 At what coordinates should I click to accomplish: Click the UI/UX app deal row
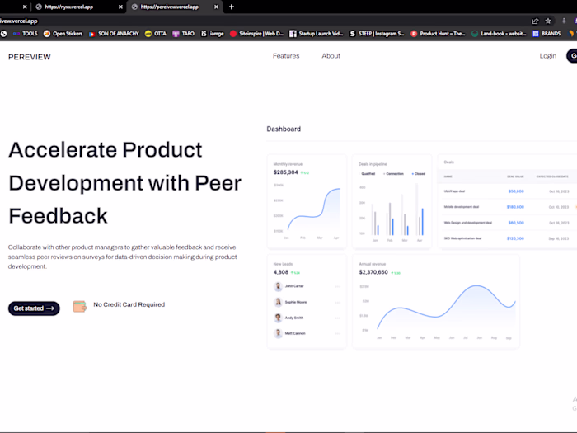click(x=507, y=191)
